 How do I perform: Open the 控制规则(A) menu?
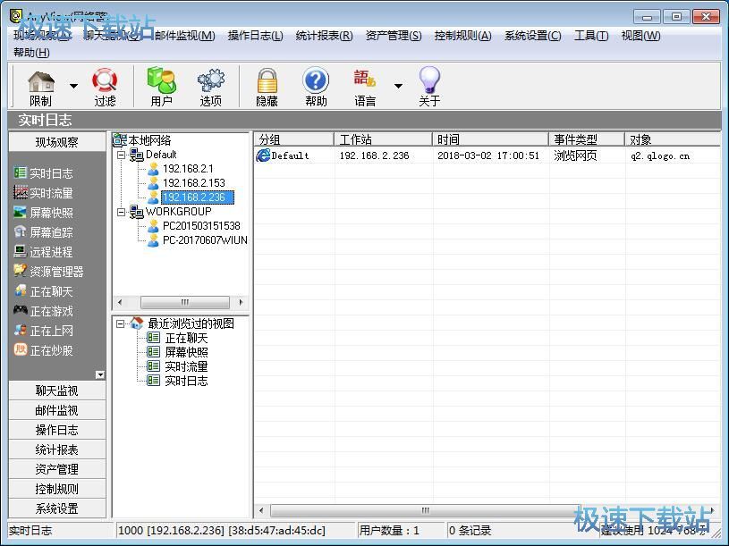point(462,36)
